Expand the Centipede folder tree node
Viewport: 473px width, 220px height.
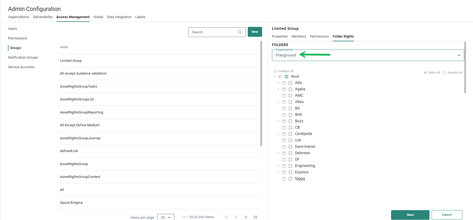coord(278,134)
